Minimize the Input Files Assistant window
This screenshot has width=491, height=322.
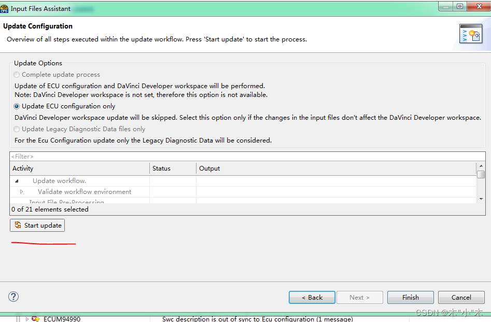(x=446, y=6)
